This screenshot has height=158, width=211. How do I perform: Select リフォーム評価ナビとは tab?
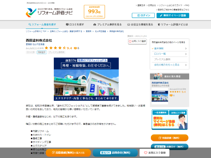point(173,25)
